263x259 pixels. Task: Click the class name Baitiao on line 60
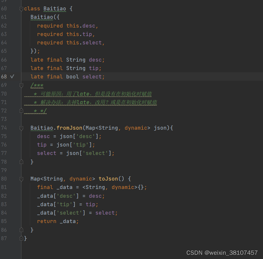(55, 9)
